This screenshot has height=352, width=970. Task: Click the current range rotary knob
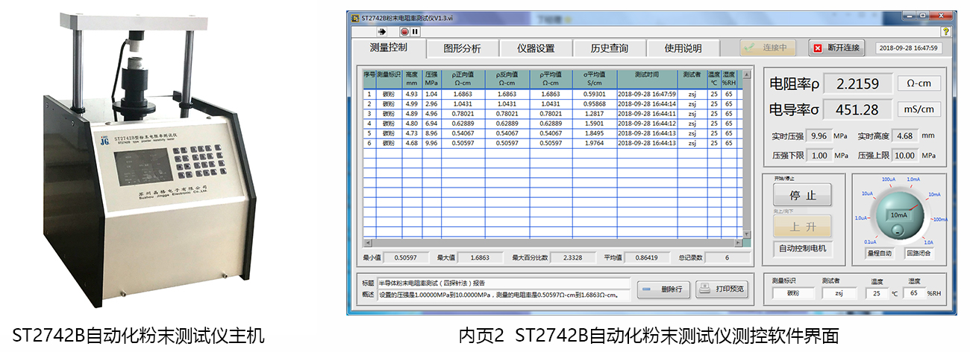pos(898,214)
